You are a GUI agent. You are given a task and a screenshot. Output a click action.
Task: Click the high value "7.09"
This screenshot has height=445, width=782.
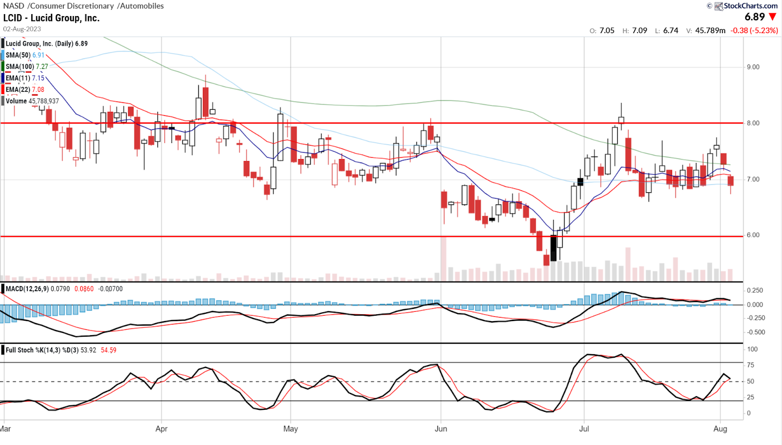640,30
